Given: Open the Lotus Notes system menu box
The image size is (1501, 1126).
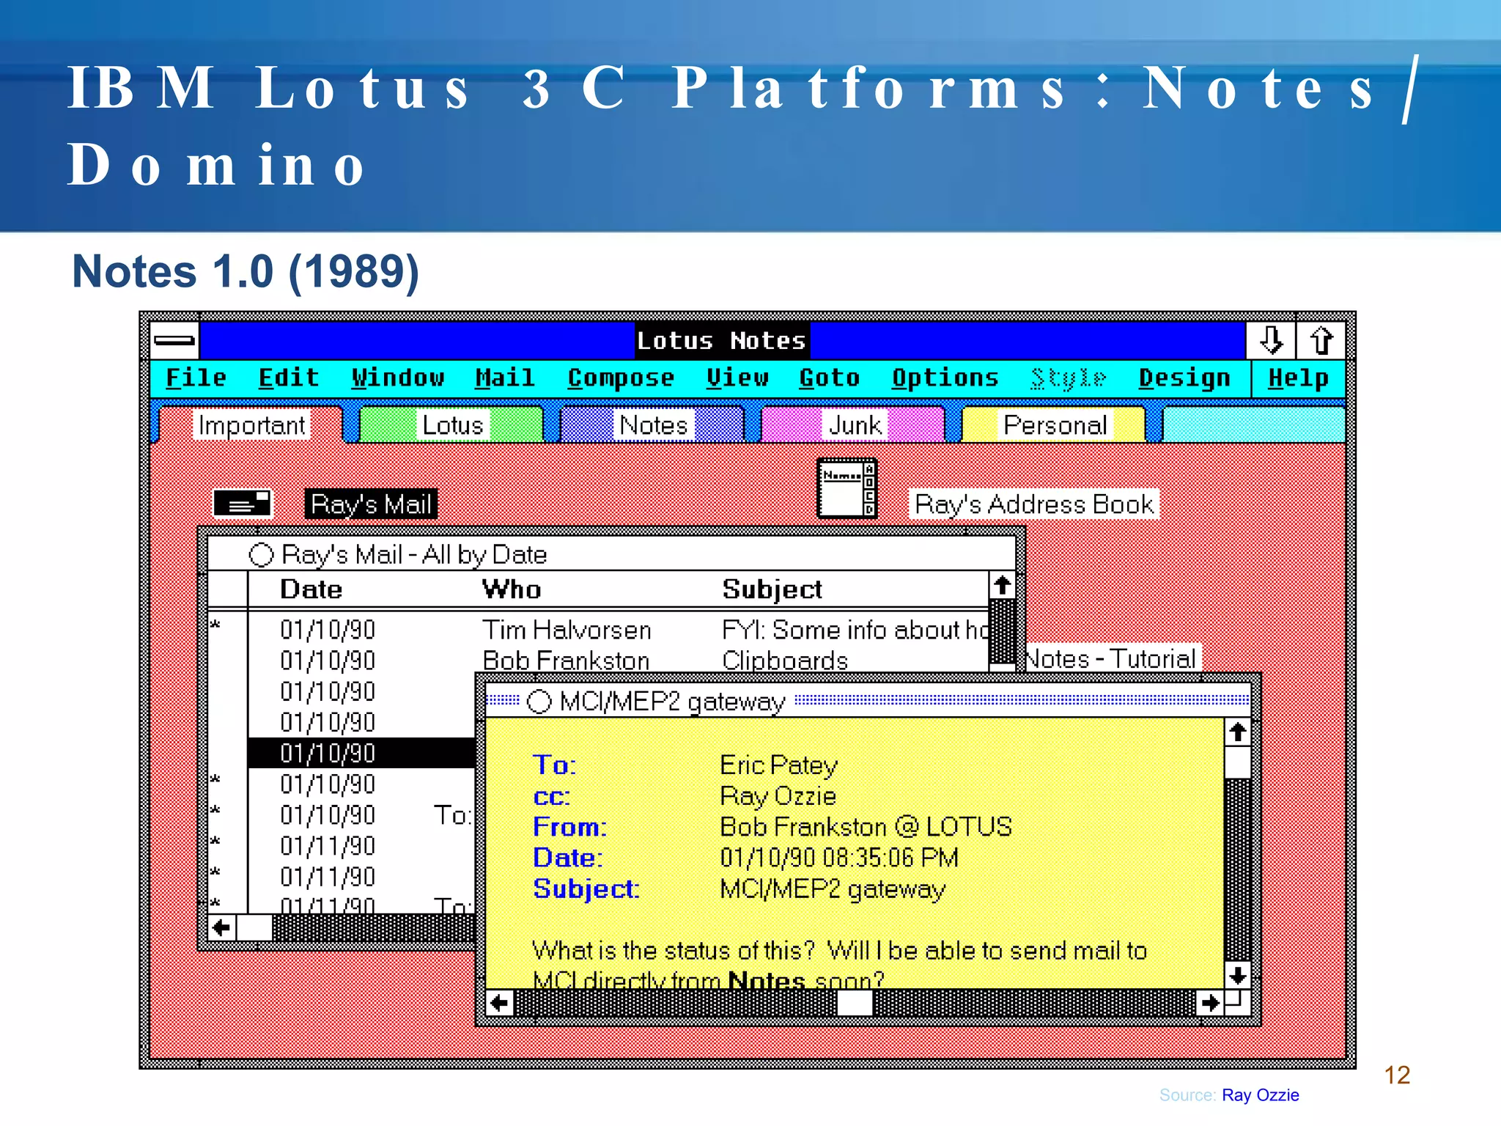Looking at the screenshot, I should tap(174, 341).
